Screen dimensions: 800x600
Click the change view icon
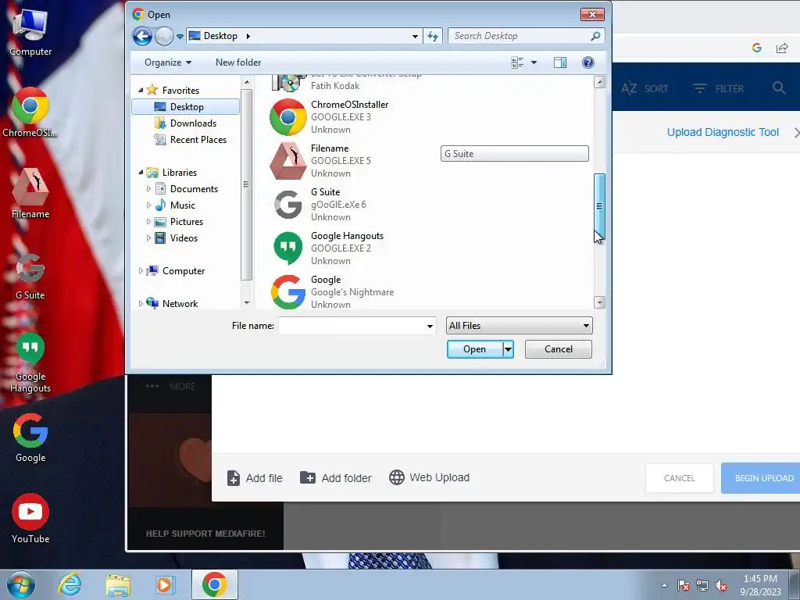tap(517, 62)
